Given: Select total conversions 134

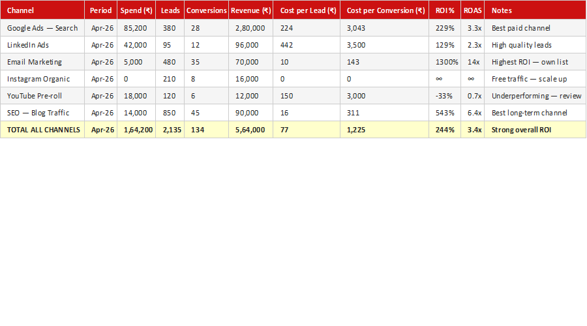Looking at the screenshot, I should click(x=206, y=130).
